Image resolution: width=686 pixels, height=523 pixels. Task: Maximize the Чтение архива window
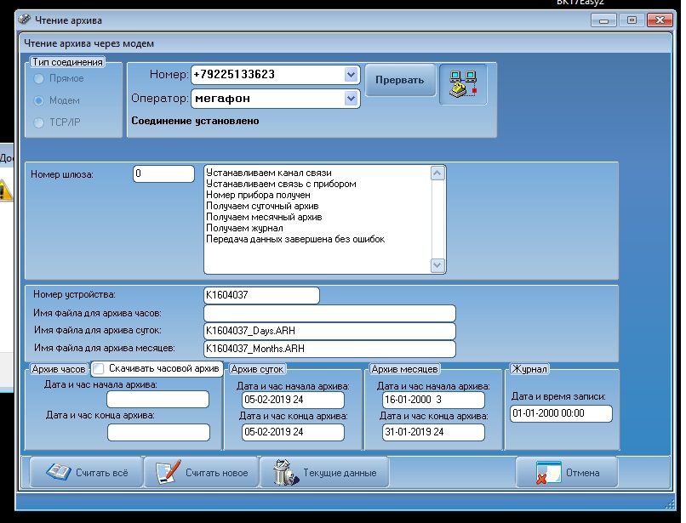click(x=632, y=20)
